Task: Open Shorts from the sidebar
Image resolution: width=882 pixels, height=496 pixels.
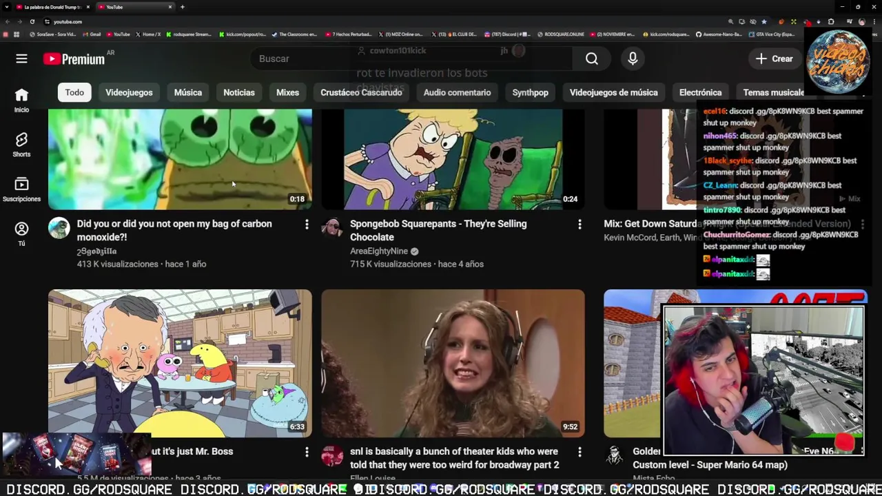Action: [x=21, y=145]
